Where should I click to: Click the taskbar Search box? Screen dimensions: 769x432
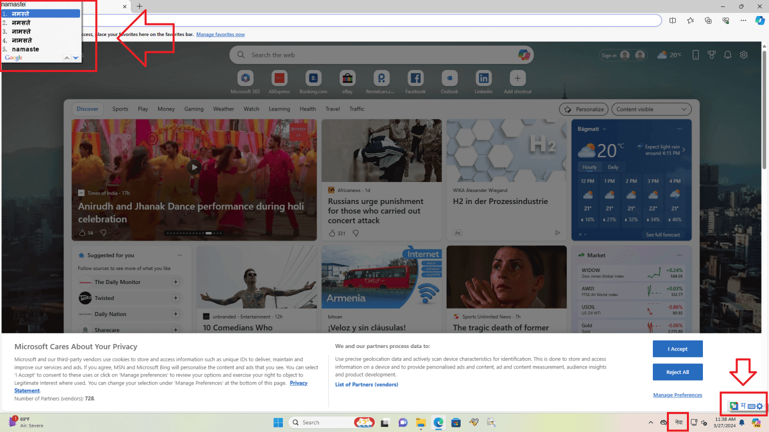332,422
